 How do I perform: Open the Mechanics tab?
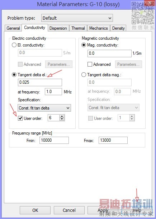click(99, 28)
